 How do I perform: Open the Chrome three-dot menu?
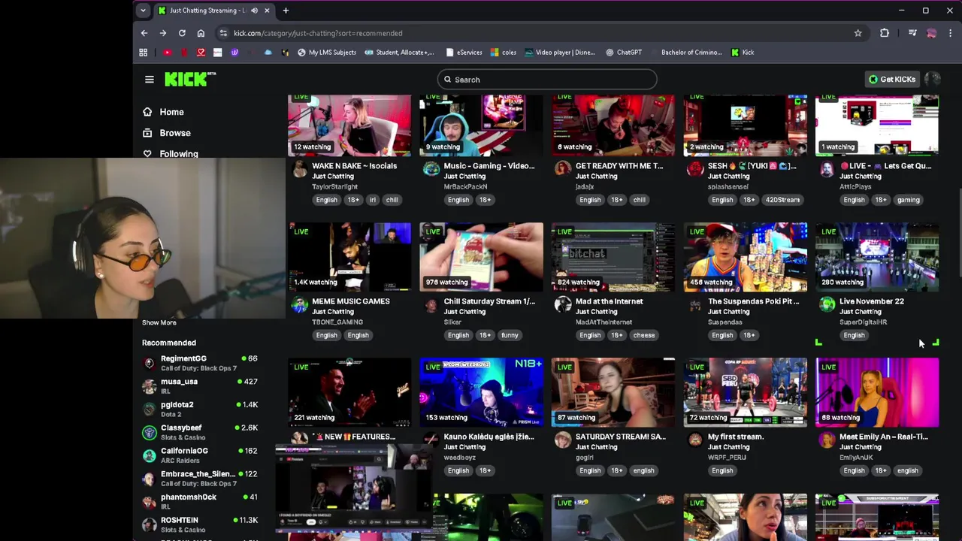[x=951, y=33]
